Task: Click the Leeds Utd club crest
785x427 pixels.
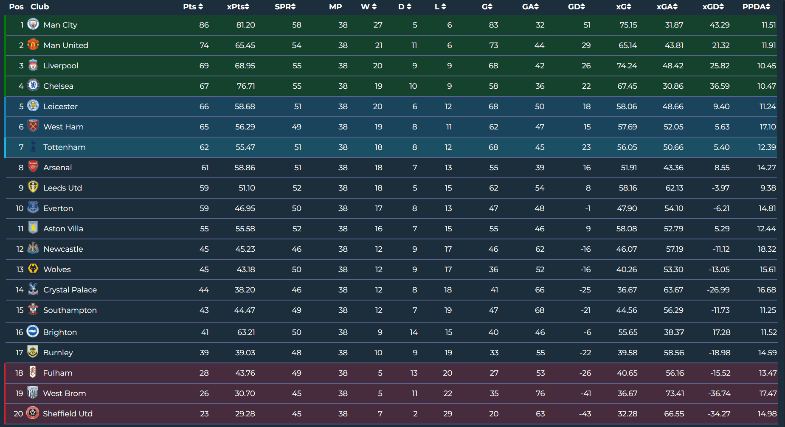Action: click(33, 187)
